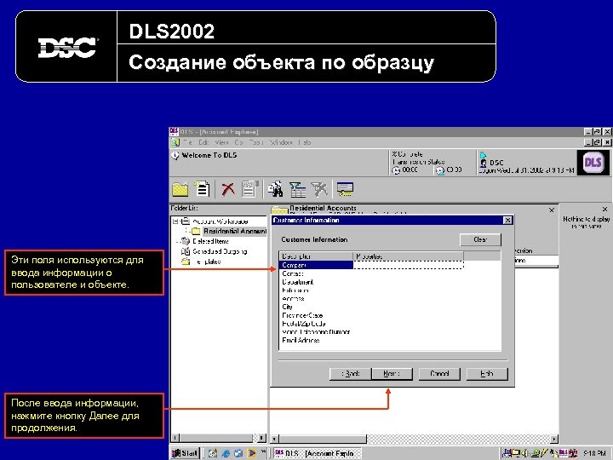Launch Internet Explorer from quick launch

click(226, 453)
